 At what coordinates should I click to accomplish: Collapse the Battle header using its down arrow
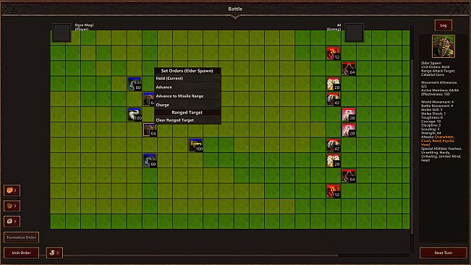[235, 17]
